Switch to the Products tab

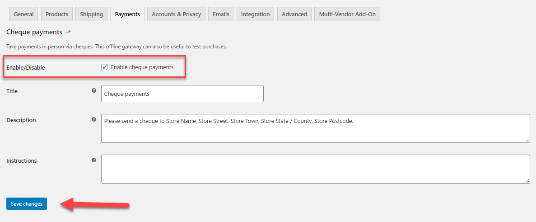[57, 14]
